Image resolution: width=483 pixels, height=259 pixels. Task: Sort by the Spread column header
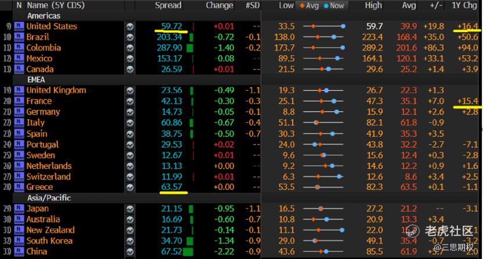coord(168,5)
